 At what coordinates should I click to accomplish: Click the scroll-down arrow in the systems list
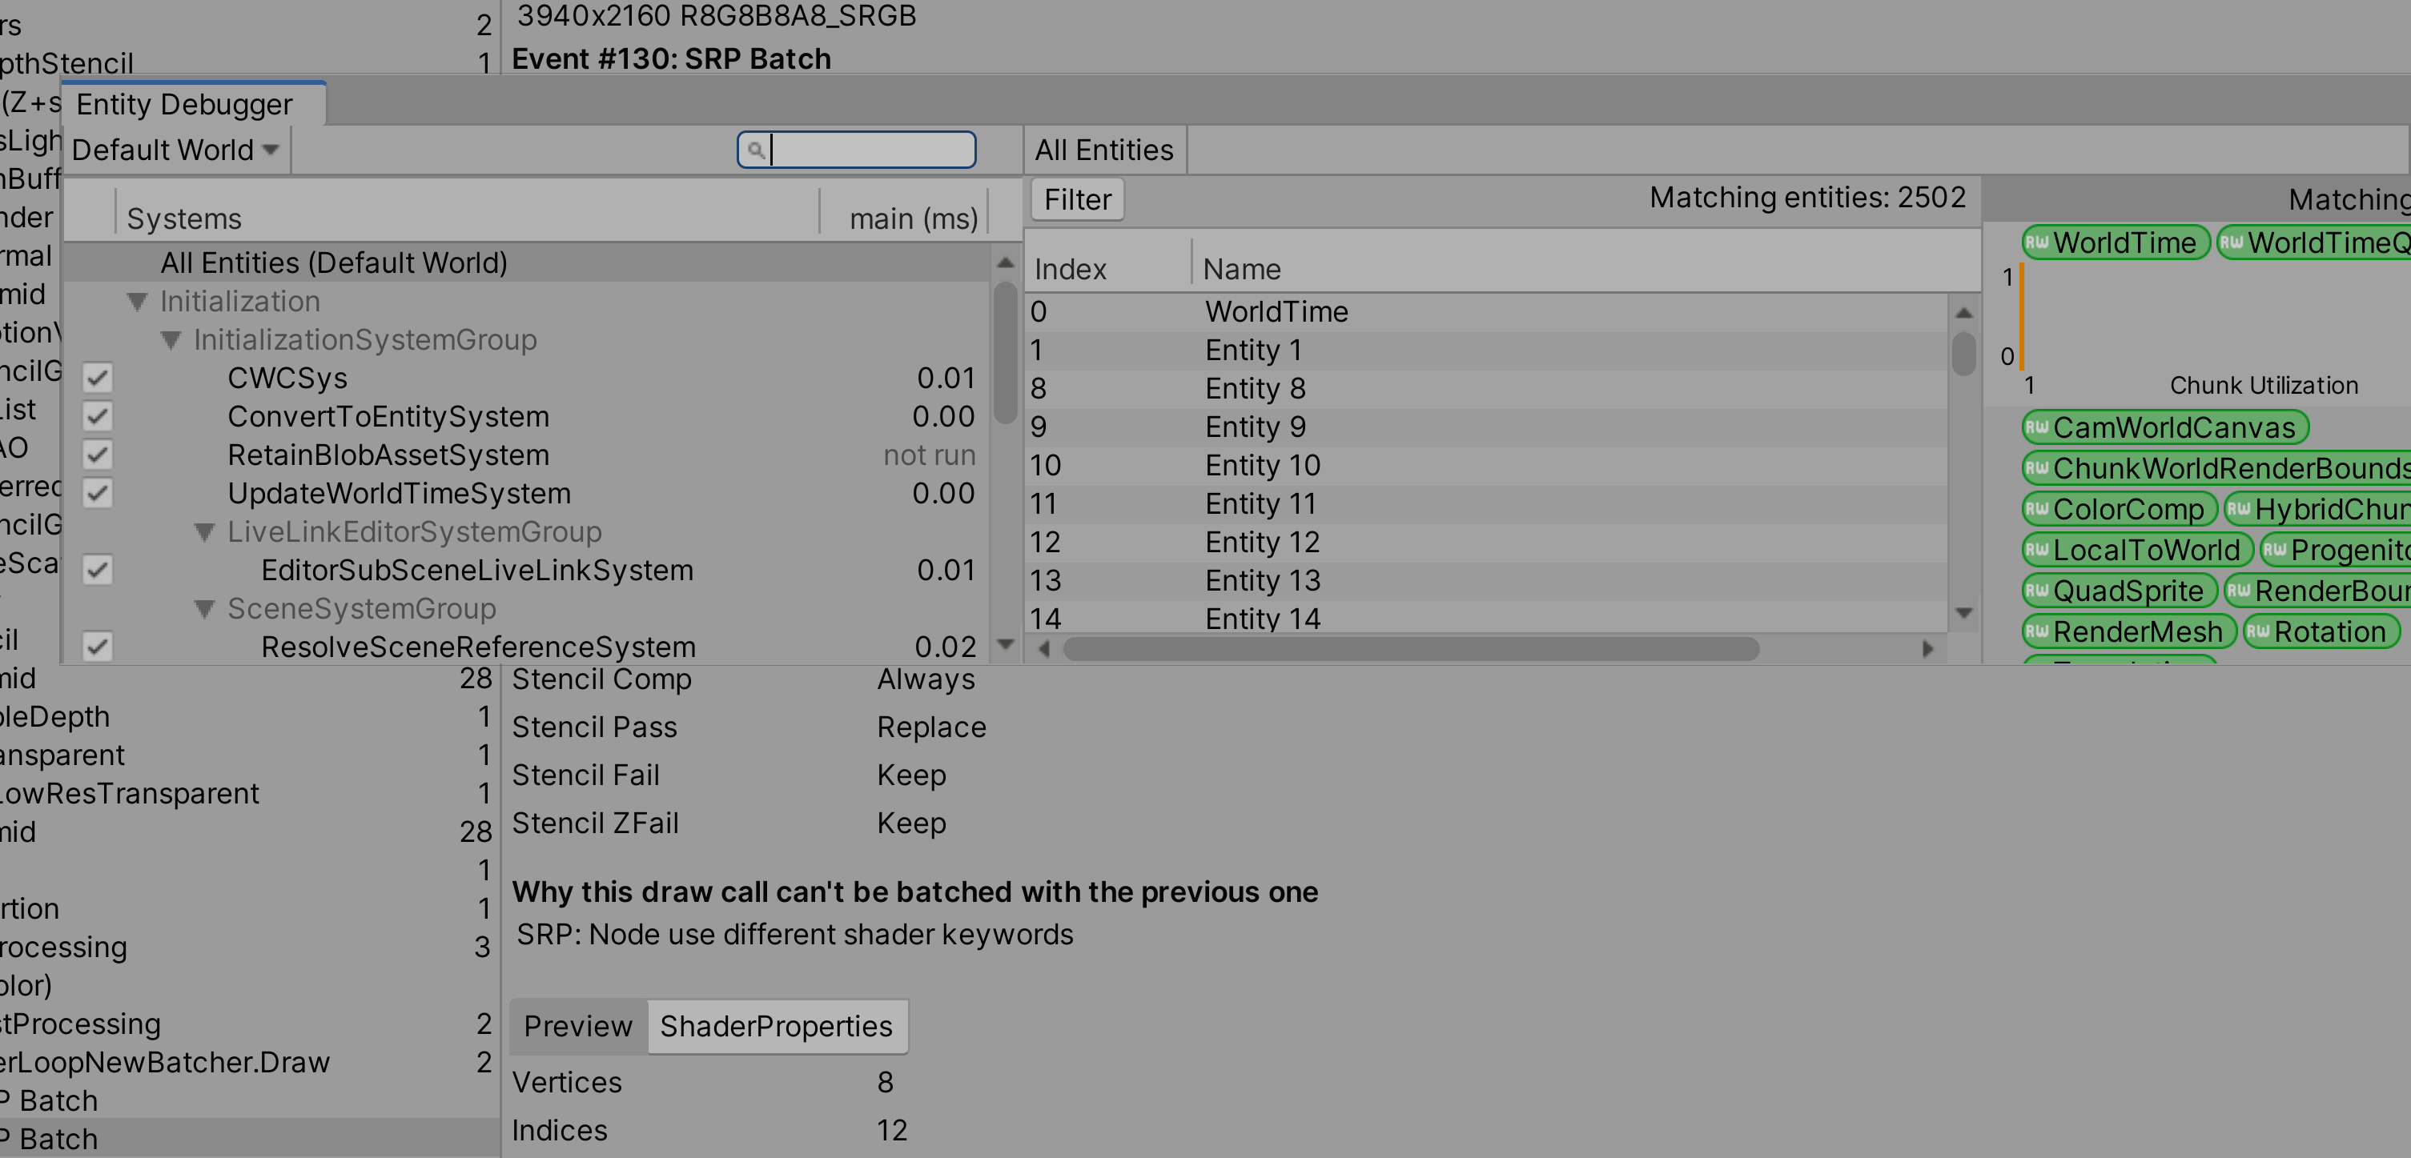pyautogui.click(x=1005, y=643)
